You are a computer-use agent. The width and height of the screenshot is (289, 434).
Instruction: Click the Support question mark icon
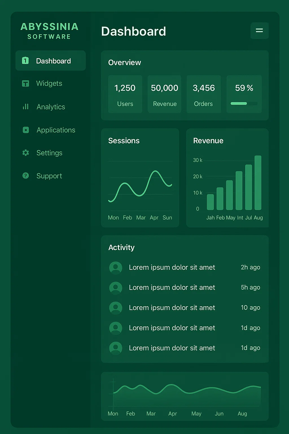click(26, 176)
